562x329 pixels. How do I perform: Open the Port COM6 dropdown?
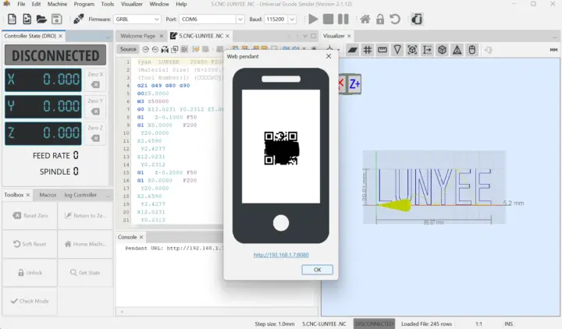212,19
